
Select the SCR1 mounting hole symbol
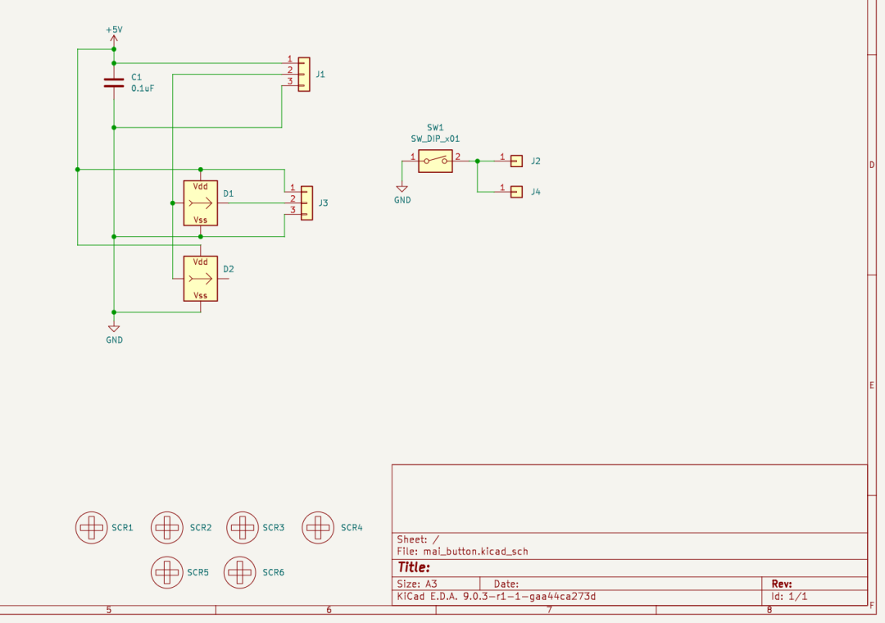pos(92,528)
